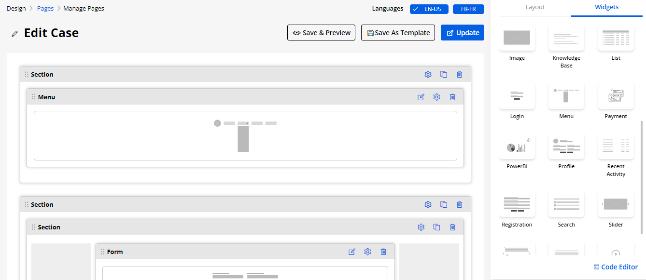The image size is (646, 280).
Task: Select the Widgets tab
Action: pyautogui.click(x=606, y=7)
